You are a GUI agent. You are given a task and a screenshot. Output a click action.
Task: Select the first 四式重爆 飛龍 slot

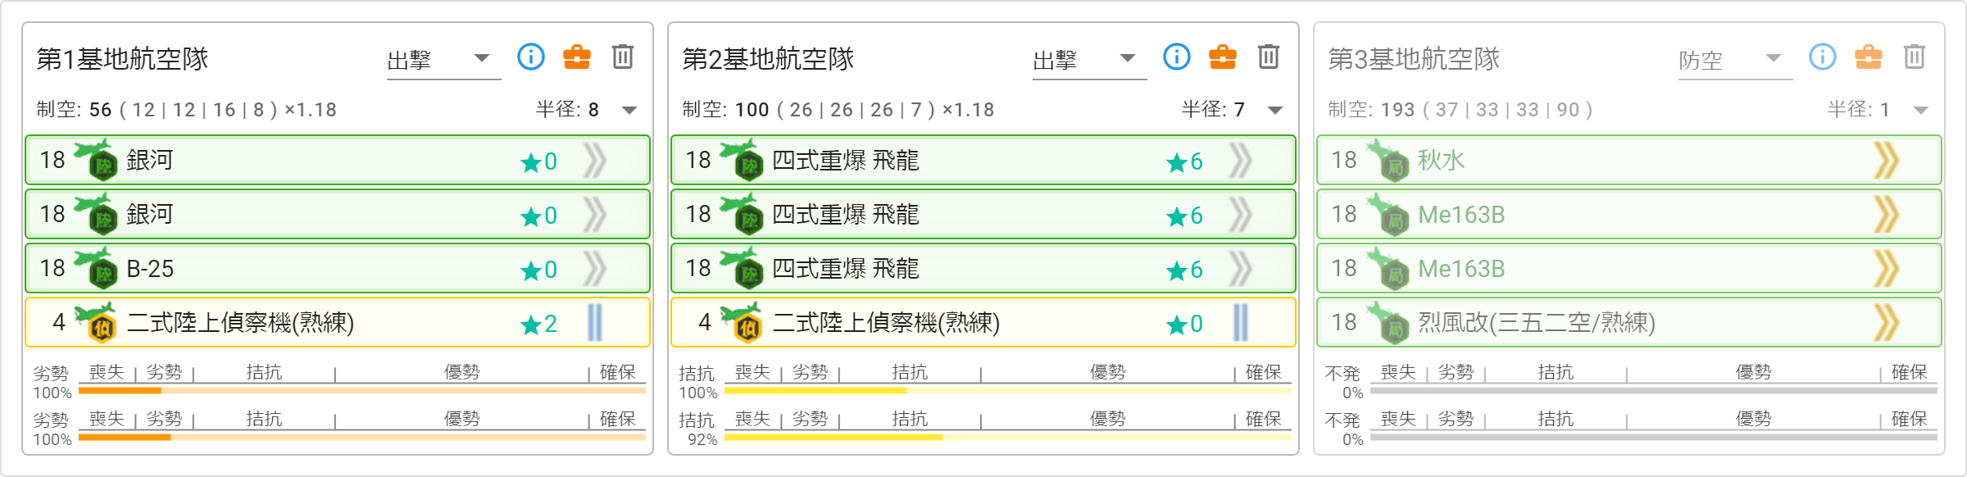point(846,161)
